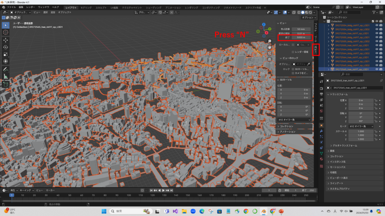Click the zoom magnifier viewport gizmo
Screen dimensions: 385x216
(x=270, y=41)
